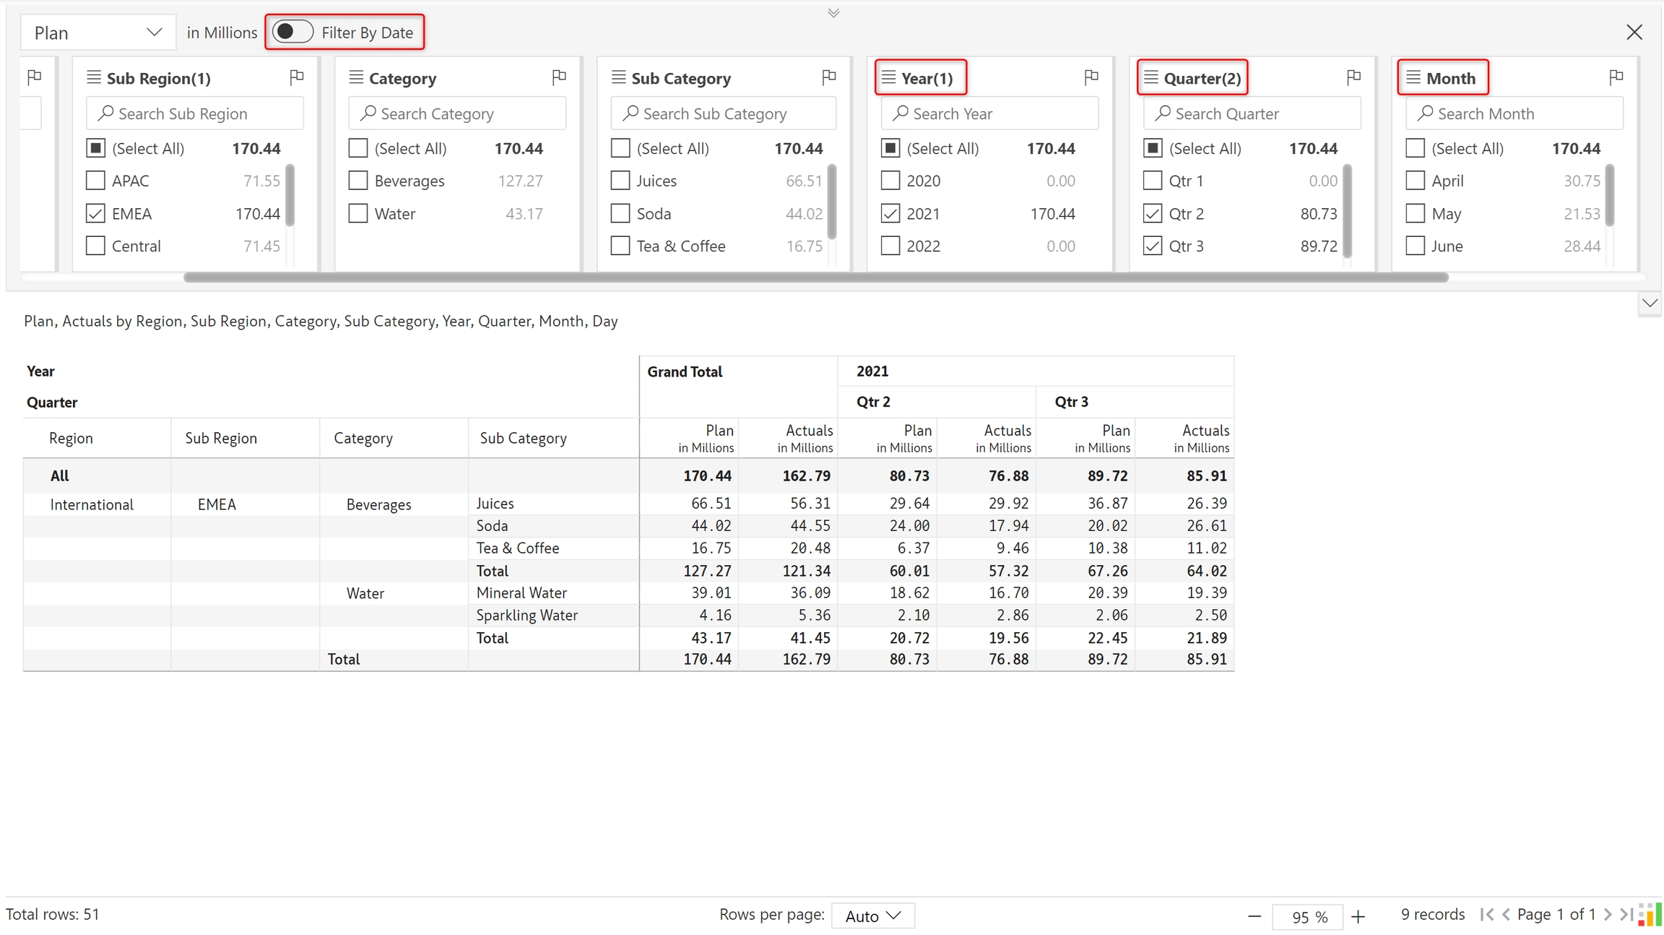1664x935 pixels.
Task: Click the Month panel header
Action: (1449, 78)
